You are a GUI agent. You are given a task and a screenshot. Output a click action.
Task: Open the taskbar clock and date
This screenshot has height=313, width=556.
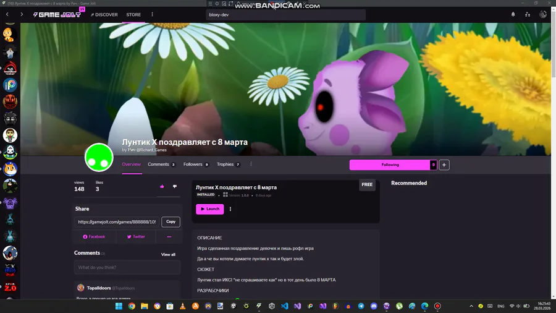544,306
